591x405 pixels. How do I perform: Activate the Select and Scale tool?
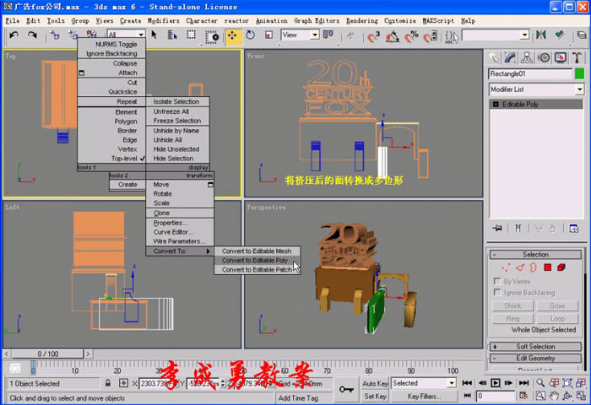(x=268, y=35)
